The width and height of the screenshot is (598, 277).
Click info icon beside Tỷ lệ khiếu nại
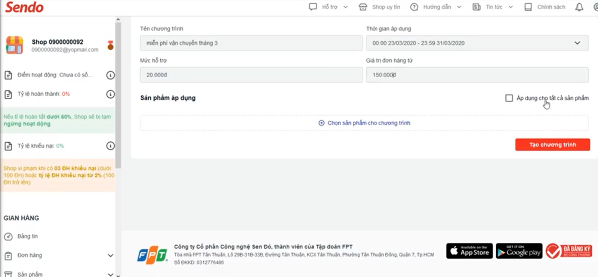[x=110, y=146]
